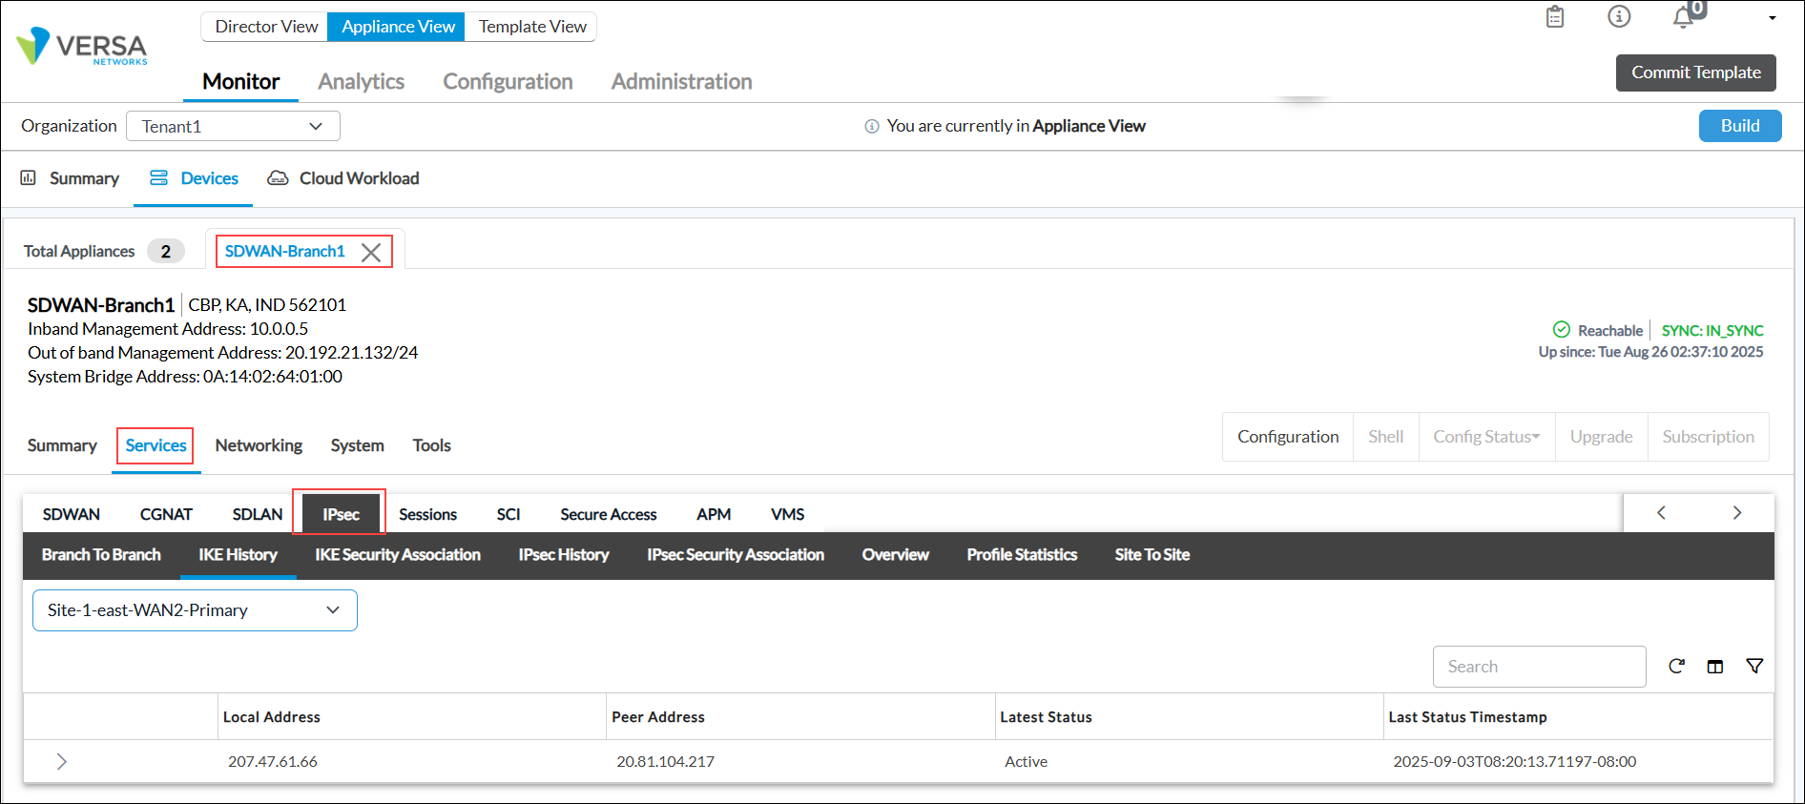Open the Tools tab
Viewport: 1805px width, 804px height.
431,445
